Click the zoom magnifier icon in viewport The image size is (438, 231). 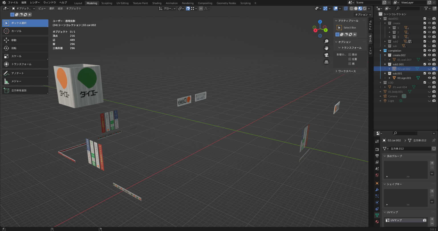327,41
